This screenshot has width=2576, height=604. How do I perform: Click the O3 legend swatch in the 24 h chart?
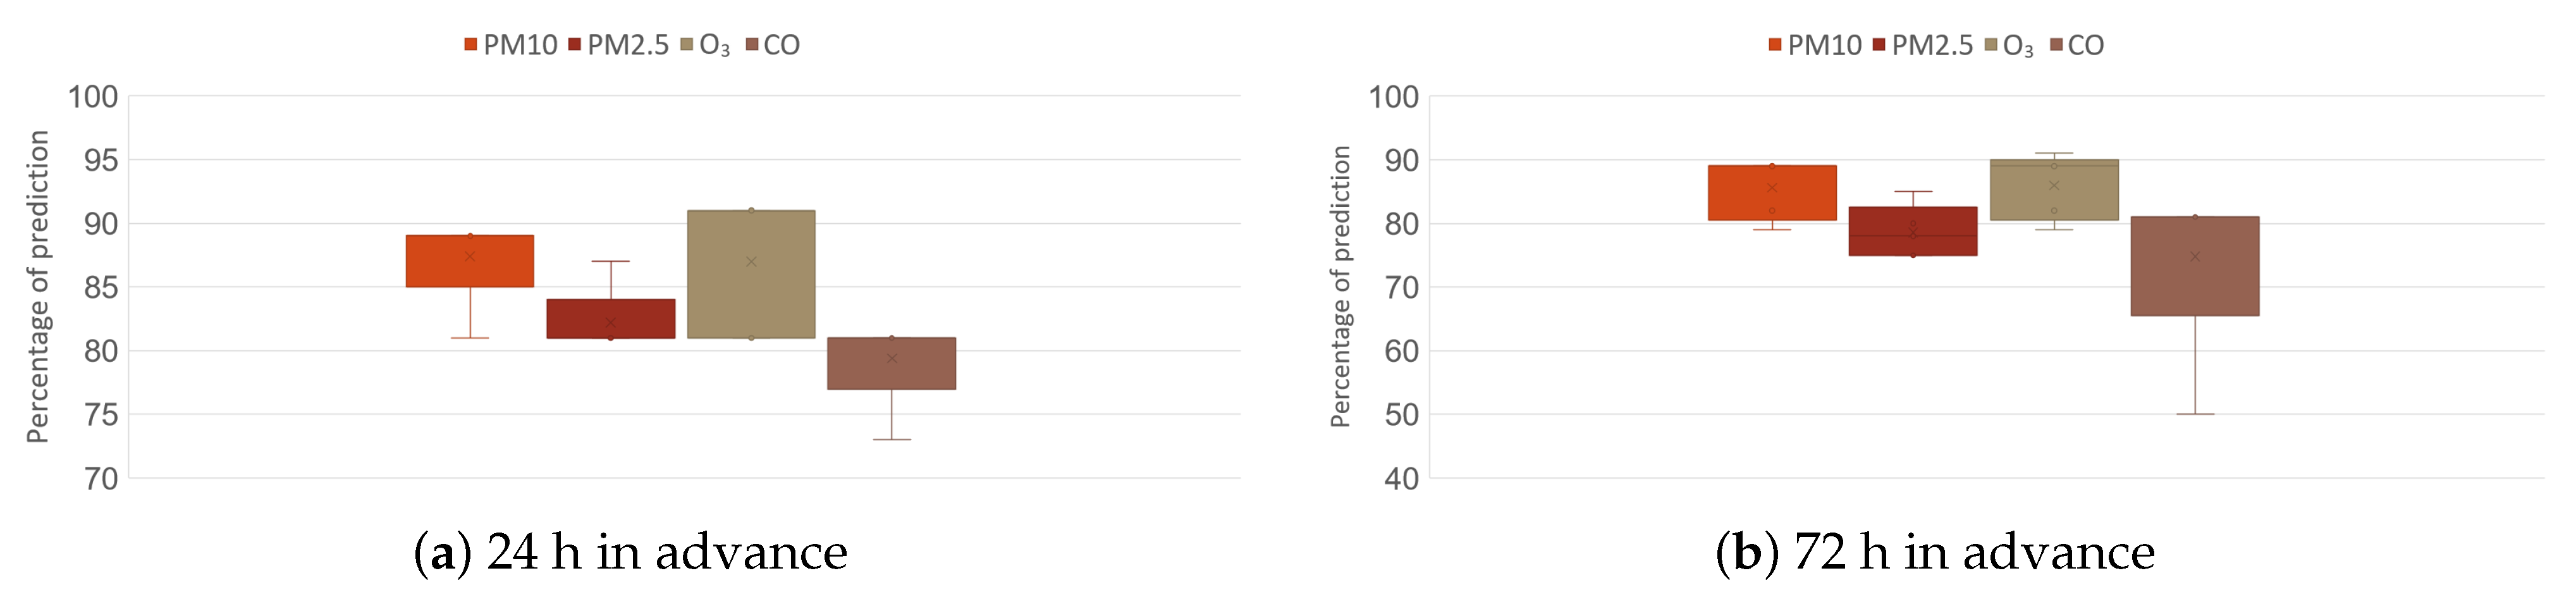click(687, 45)
